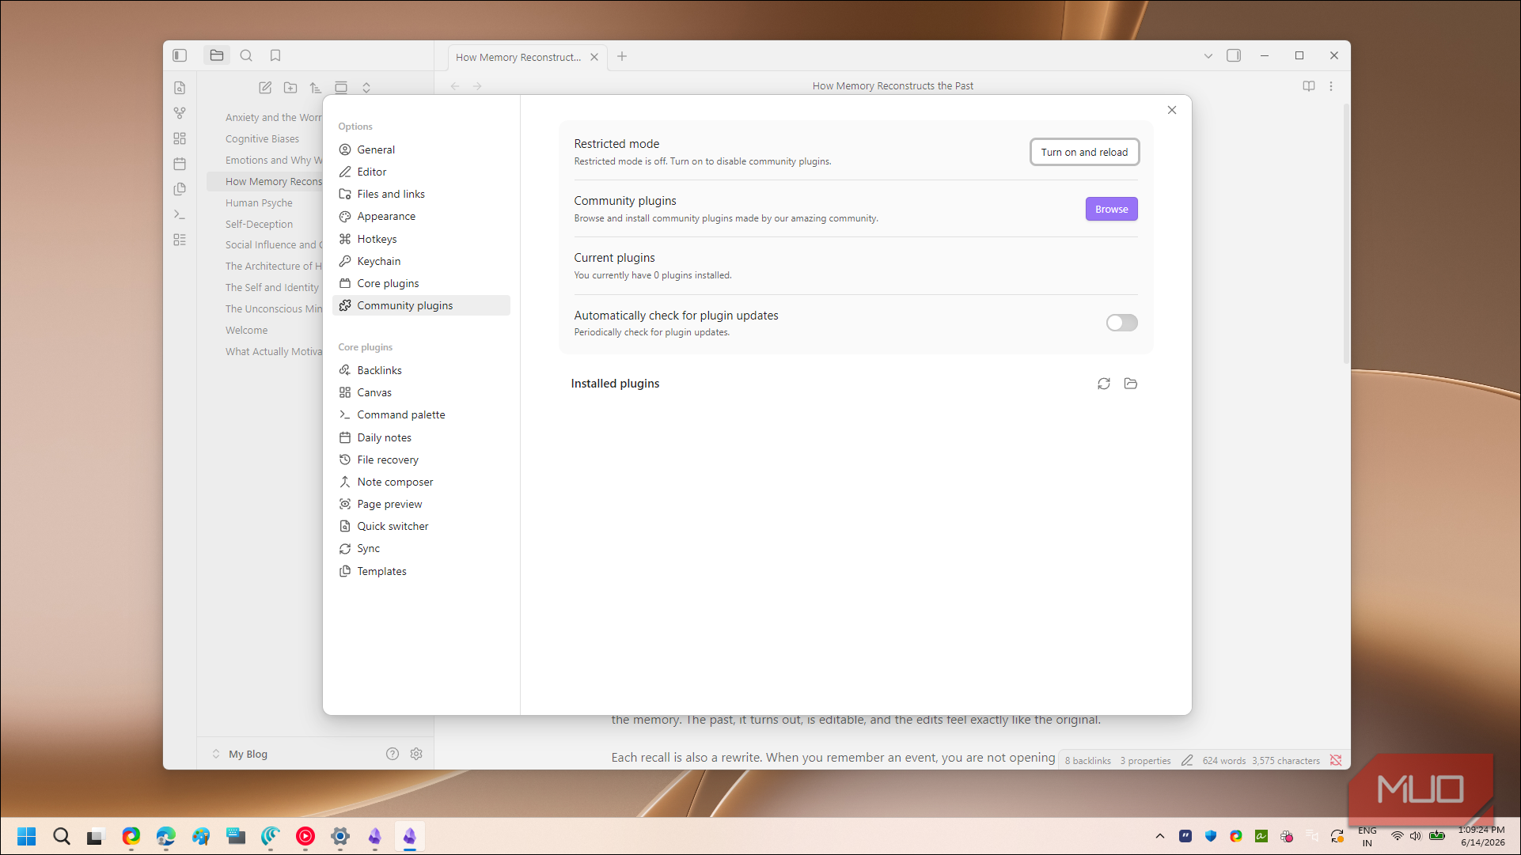This screenshot has width=1521, height=855.
Task: Click the help icon near vault name
Action: [x=392, y=754]
